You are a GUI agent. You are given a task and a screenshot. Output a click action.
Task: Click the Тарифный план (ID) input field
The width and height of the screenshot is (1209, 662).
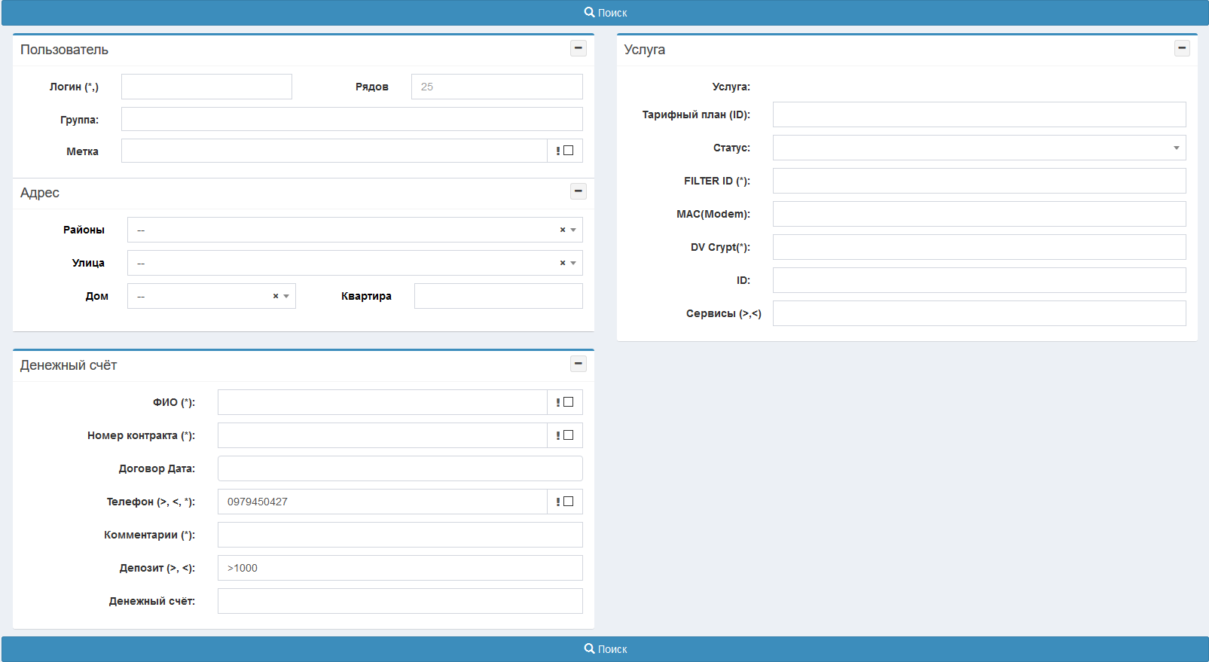[978, 114]
